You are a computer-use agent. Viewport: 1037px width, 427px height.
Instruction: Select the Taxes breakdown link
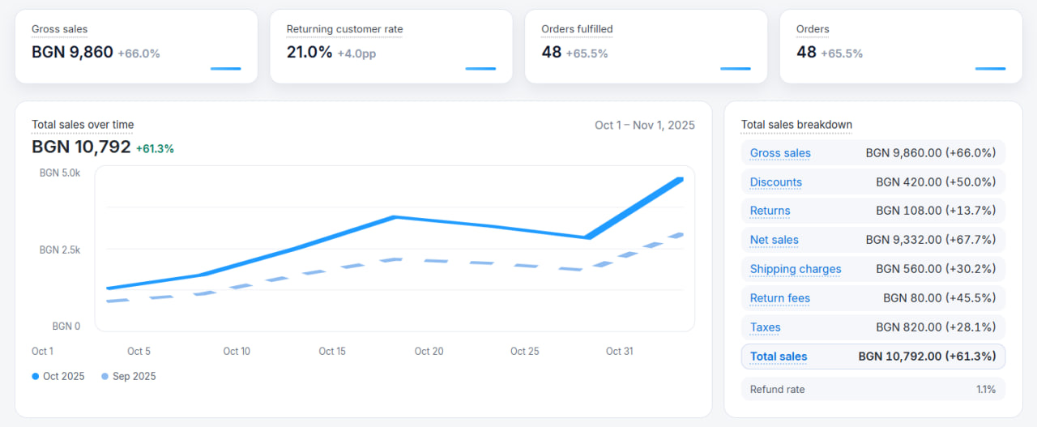(x=765, y=327)
